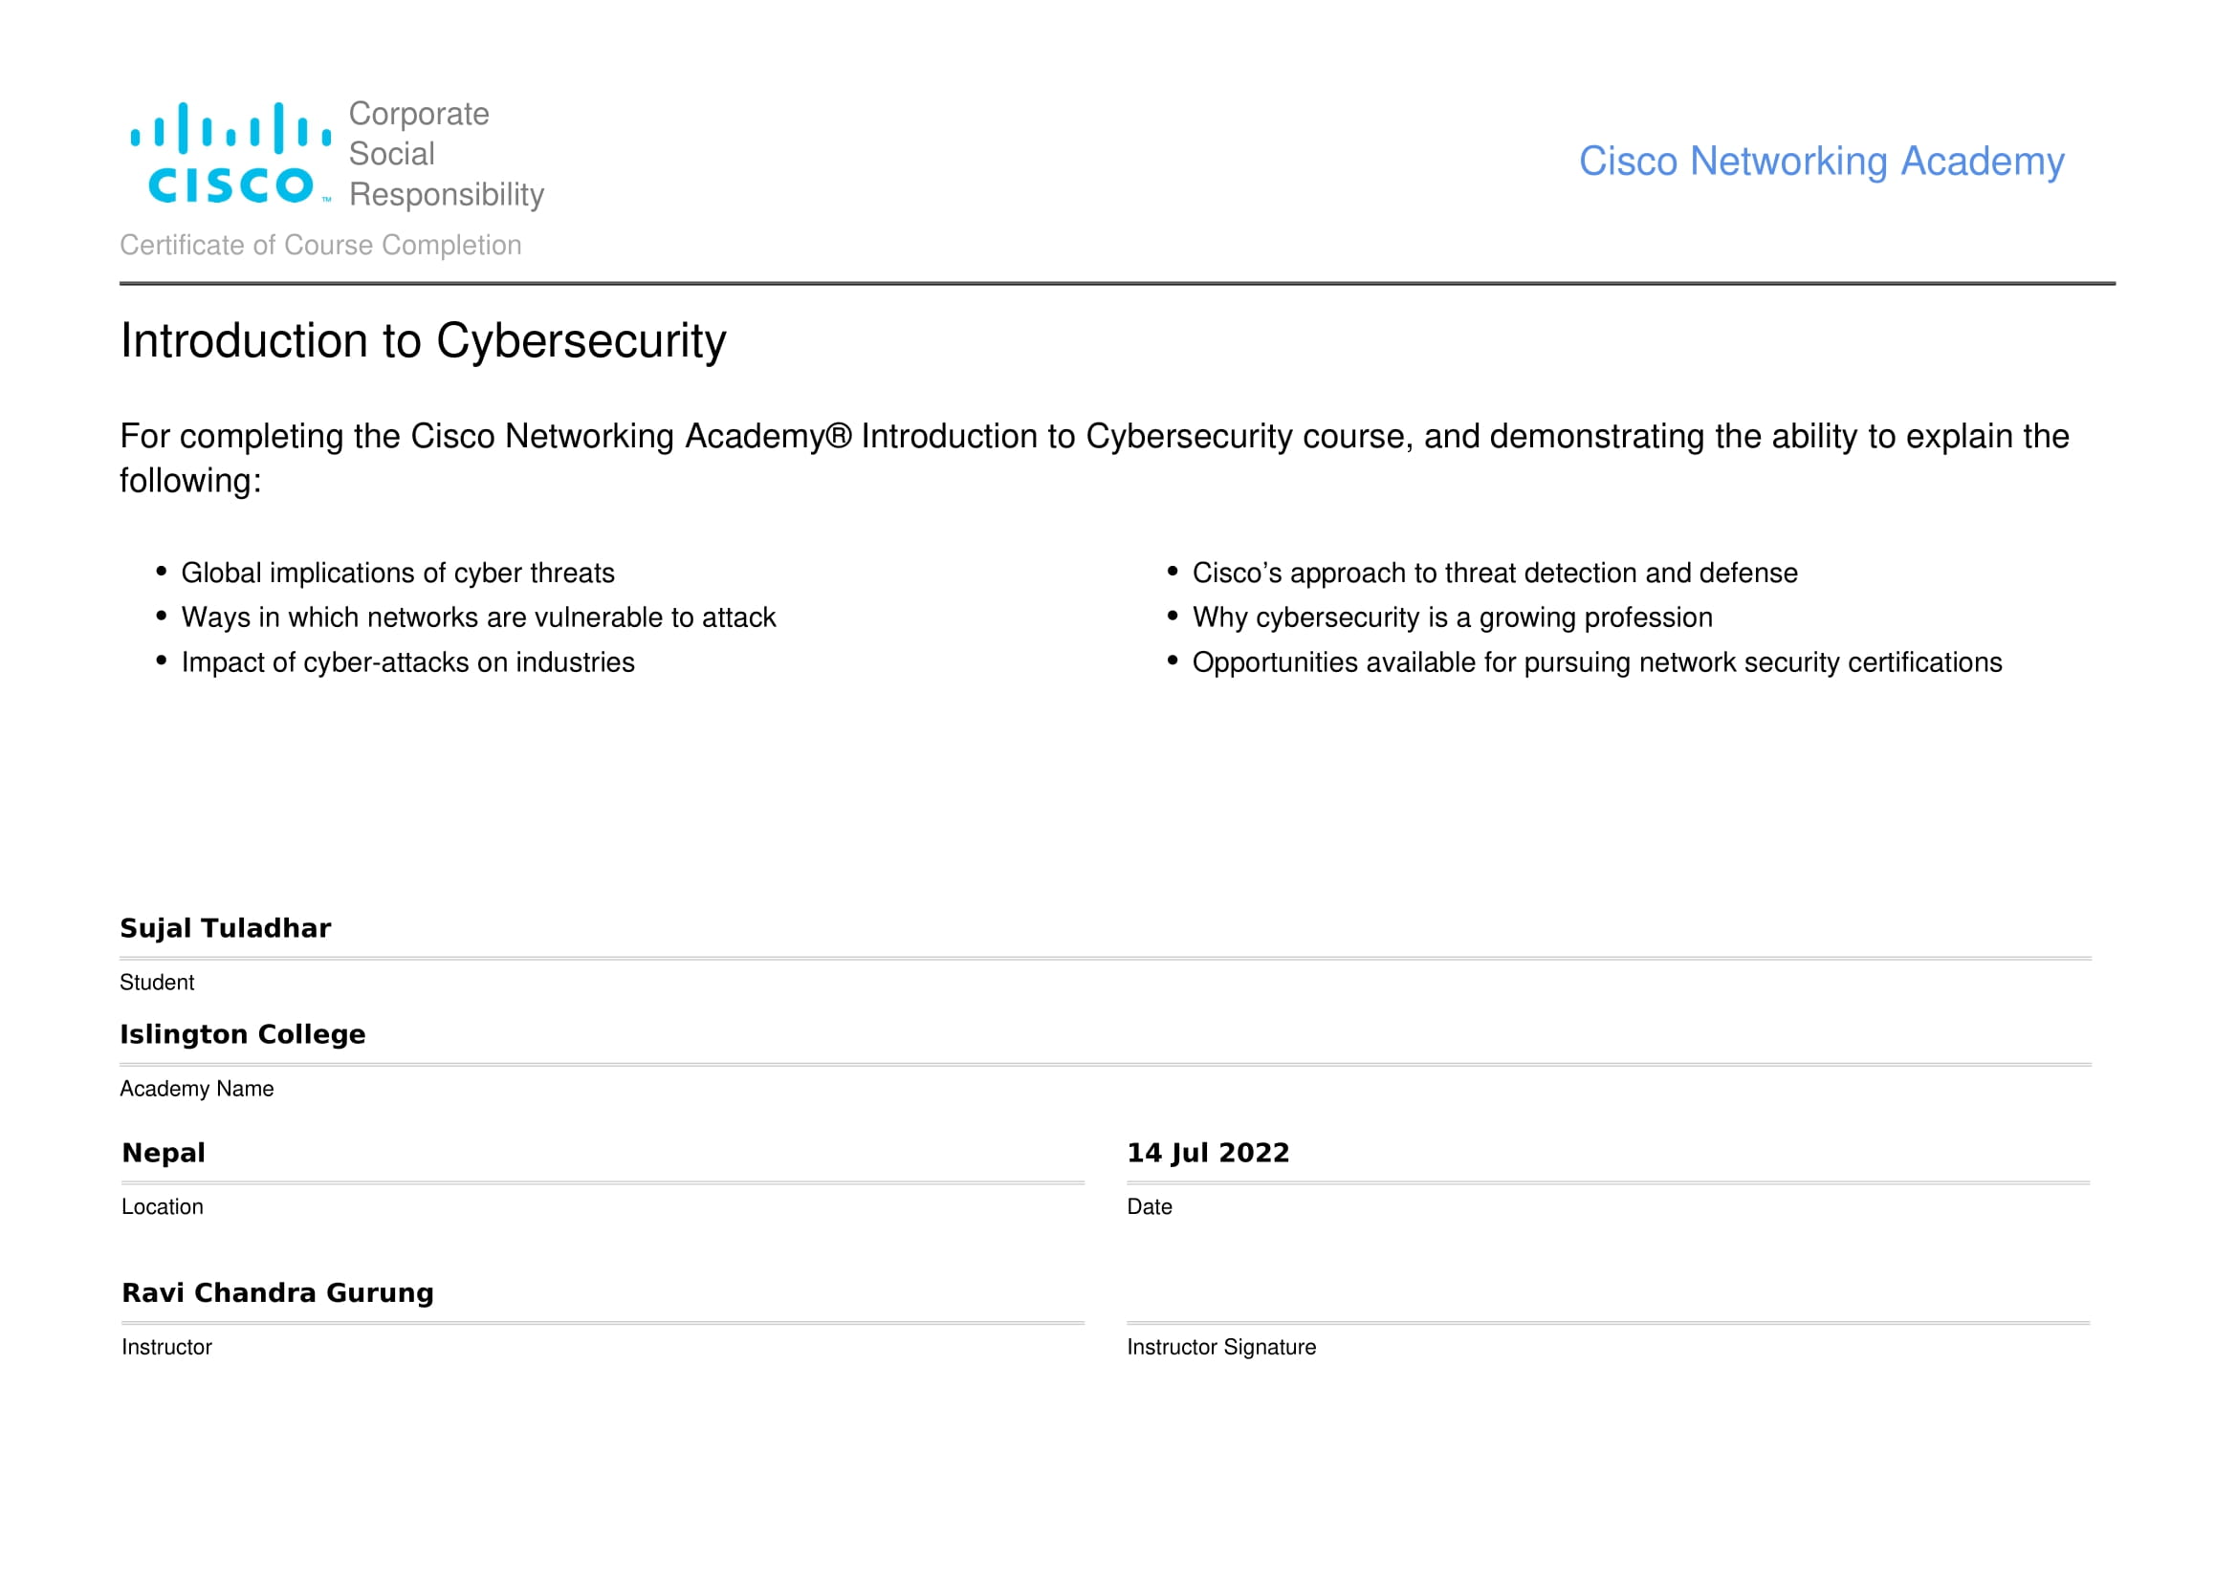Click the Student label under the name

point(157,984)
